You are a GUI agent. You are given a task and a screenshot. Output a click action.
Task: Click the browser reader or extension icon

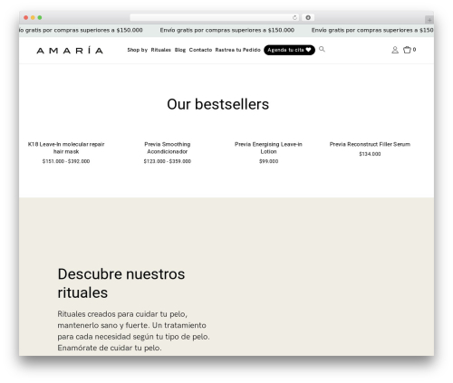[308, 17]
